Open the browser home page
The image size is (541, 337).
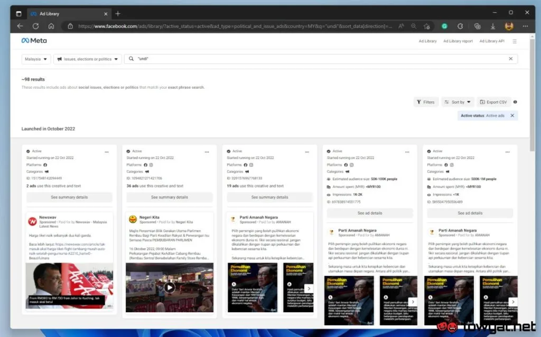click(51, 26)
